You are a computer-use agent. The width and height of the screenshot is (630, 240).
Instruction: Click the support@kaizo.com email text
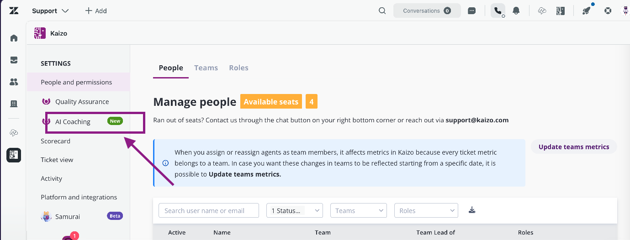tap(477, 120)
